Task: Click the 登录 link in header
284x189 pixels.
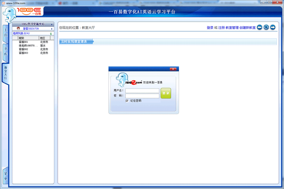Action: tap(210, 28)
